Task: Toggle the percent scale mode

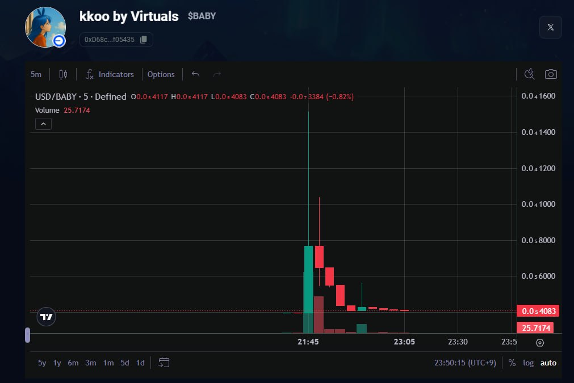Action: click(x=512, y=363)
